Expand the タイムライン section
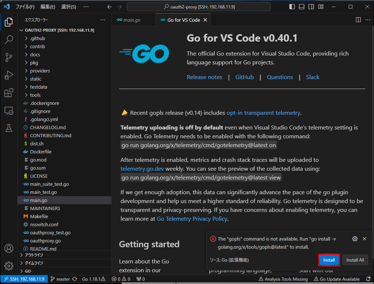Image resolution: width=374 pixels, height=284 pixels. (x=34, y=263)
